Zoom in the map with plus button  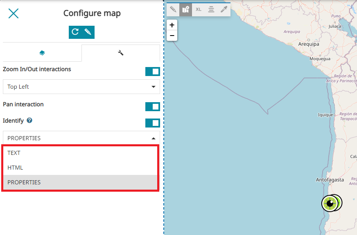pos(172,25)
